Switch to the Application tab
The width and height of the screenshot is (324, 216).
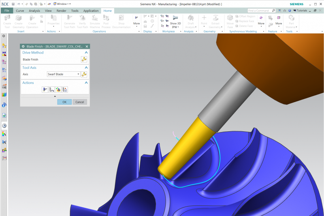coord(91,11)
